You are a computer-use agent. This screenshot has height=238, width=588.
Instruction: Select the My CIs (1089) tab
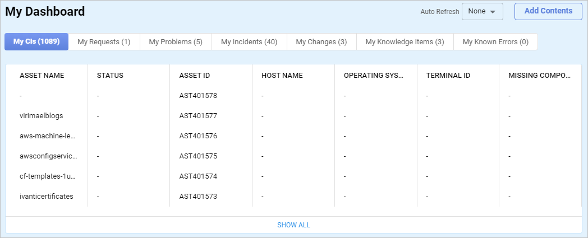(36, 41)
